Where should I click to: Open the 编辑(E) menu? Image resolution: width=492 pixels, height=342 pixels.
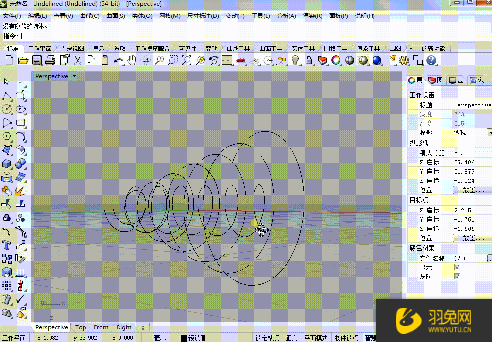click(38, 16)
